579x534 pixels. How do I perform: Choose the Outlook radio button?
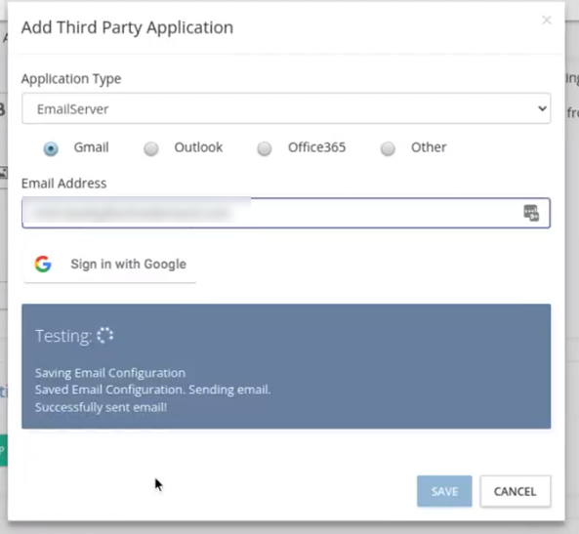pyautogui.click(x=151, y=148)
